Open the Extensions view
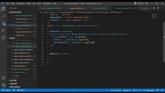165x93 pixels. [x=3, y=37]
